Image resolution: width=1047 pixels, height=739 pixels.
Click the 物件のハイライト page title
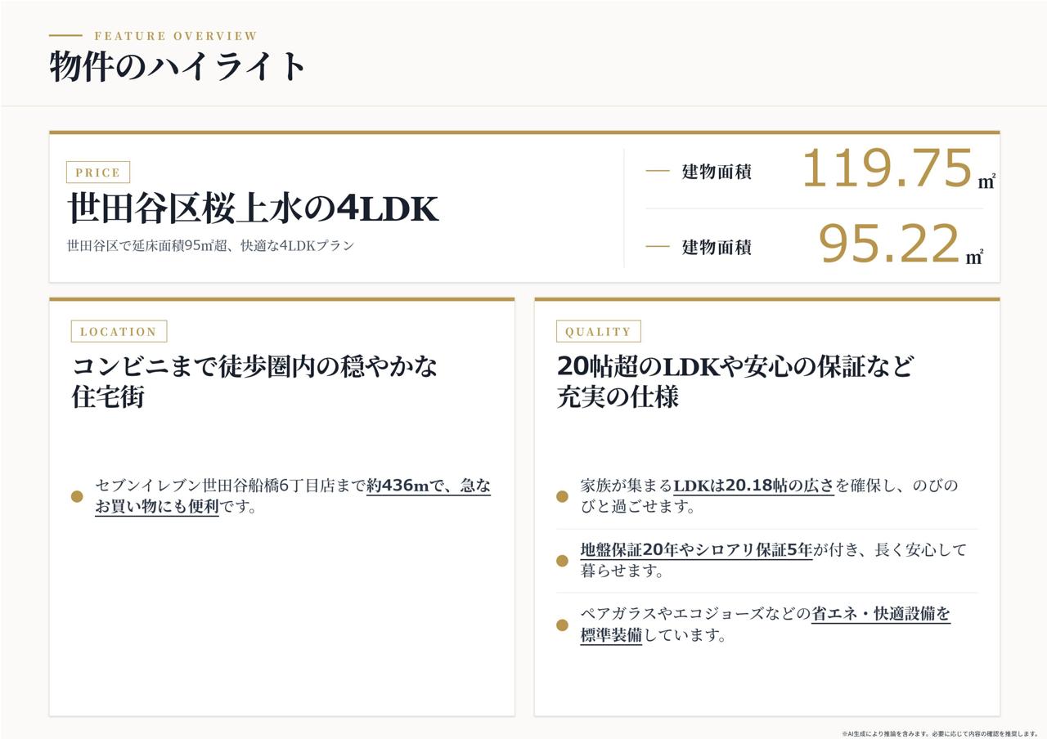click(177, 66)
